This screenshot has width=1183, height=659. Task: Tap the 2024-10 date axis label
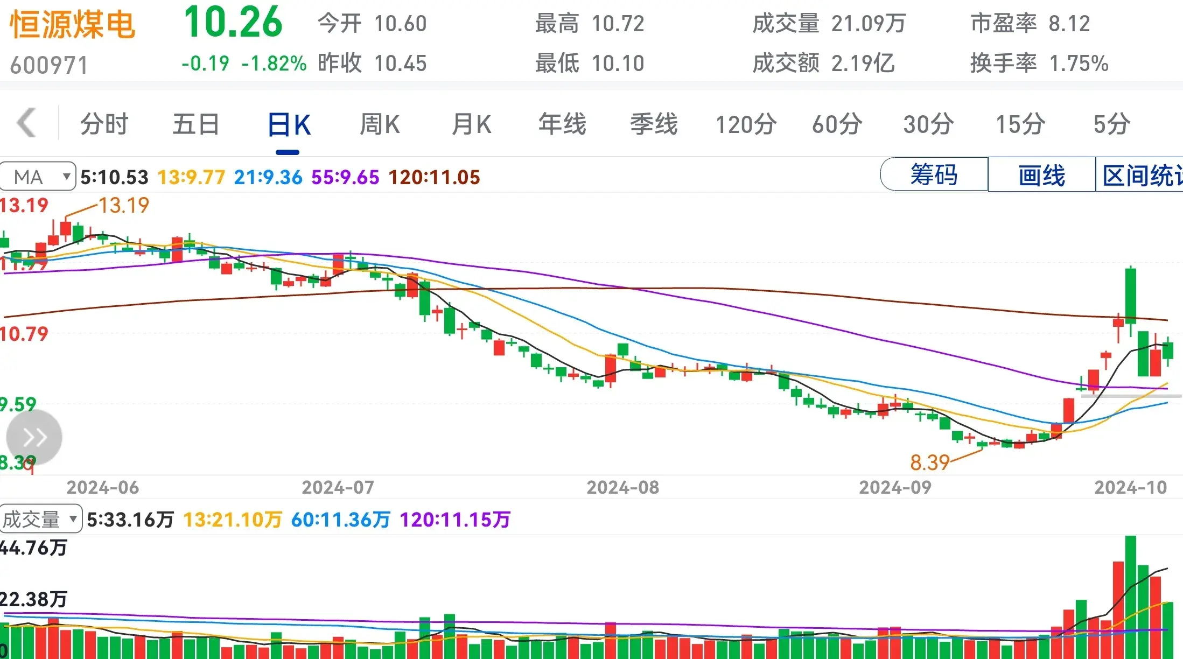[1131, 487]
